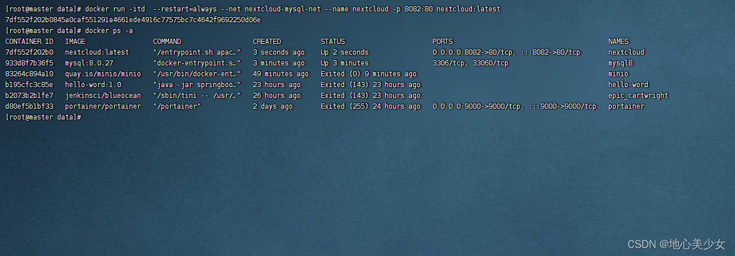Click the "Up 3 minutes" status
The image size is (735, 256).
(x=345, y=63)
